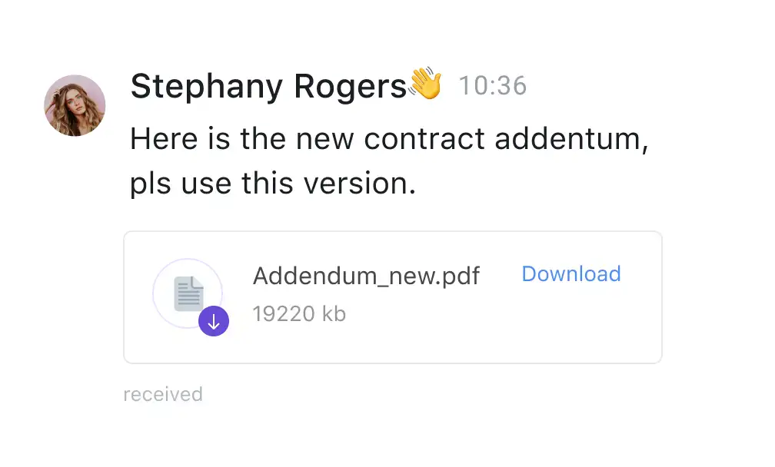Click the waving hand emoji
Screen dimensions: 775x467
(x=425, y=84)
